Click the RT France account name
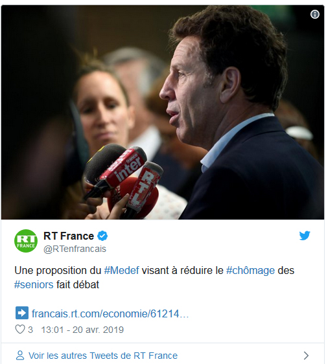This screenshot has width=326, height=364. (x=69, y=236)
